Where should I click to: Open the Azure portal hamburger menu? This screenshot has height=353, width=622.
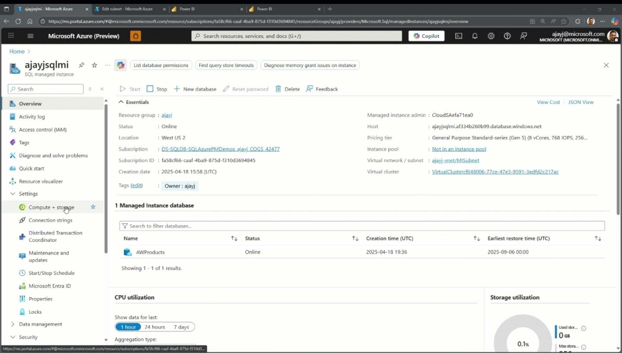coord(30,36)
